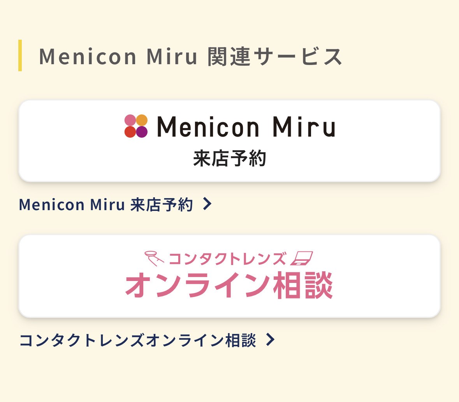Open the Menicon Miru store reservation banner

coord(230,141)
